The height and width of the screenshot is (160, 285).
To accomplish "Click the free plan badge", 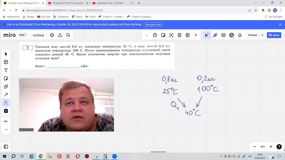I will 23,35.
